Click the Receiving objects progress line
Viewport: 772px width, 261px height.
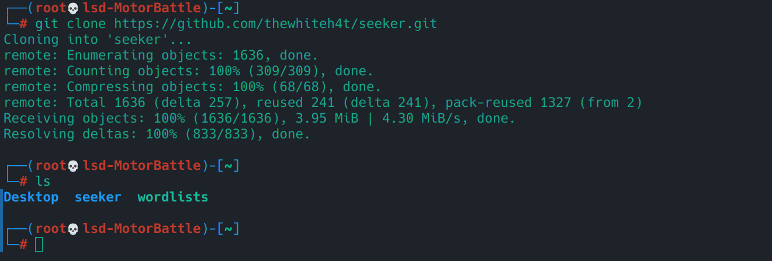[x=259, y=119]
